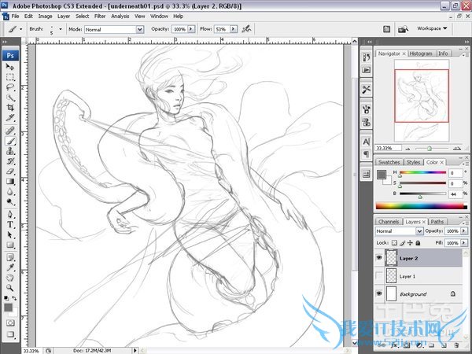472x354 pixels.
Task: Select the Lasso tool
Action: [x=11, y=88]
